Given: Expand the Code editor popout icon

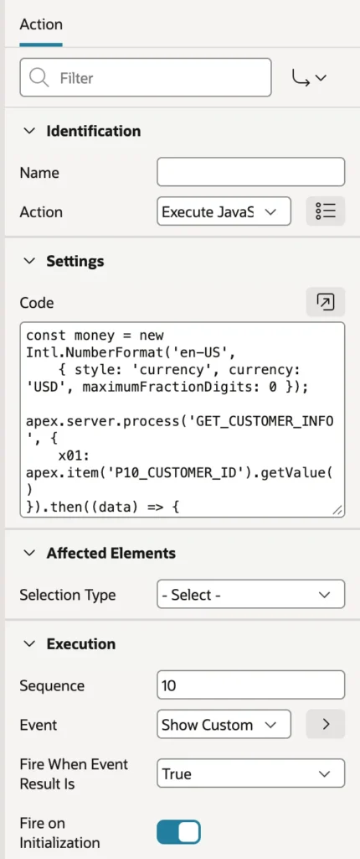Looking at the screenshot, I should coord(326,302).
